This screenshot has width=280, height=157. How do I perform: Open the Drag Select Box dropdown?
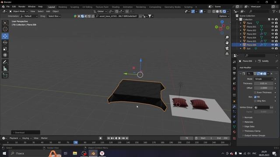[x=54, y=16]
